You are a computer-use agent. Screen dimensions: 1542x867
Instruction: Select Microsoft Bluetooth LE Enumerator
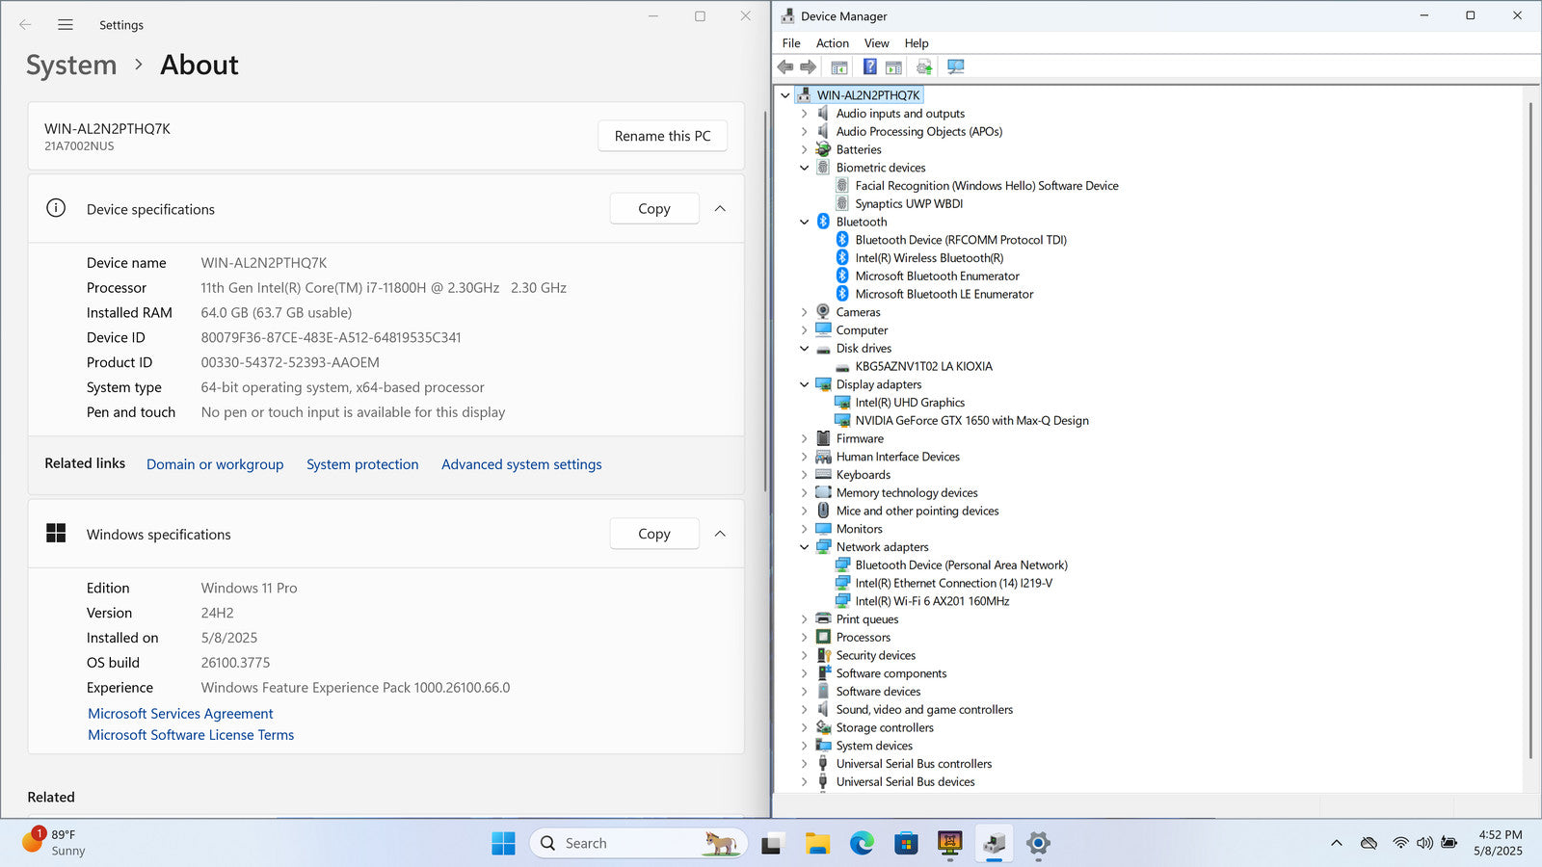click(944, 295)
